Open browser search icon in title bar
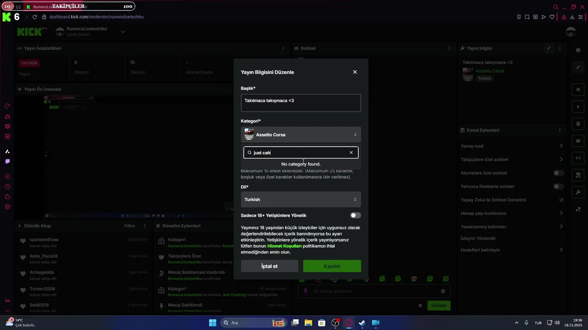Screen dimensions: 588x330 click(x=555, y=7)
